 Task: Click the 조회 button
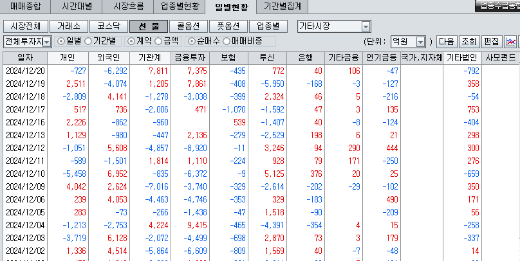469,42
